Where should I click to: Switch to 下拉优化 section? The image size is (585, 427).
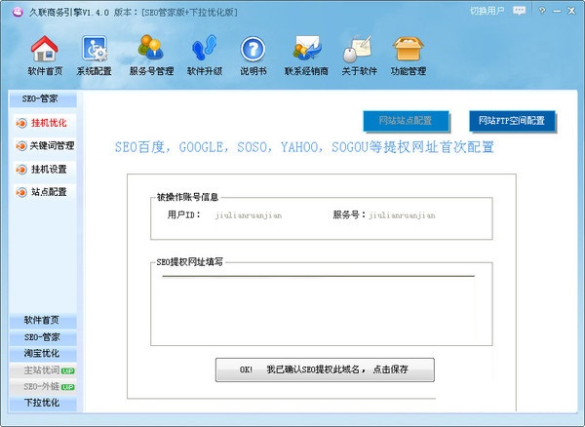coord(43,403)
